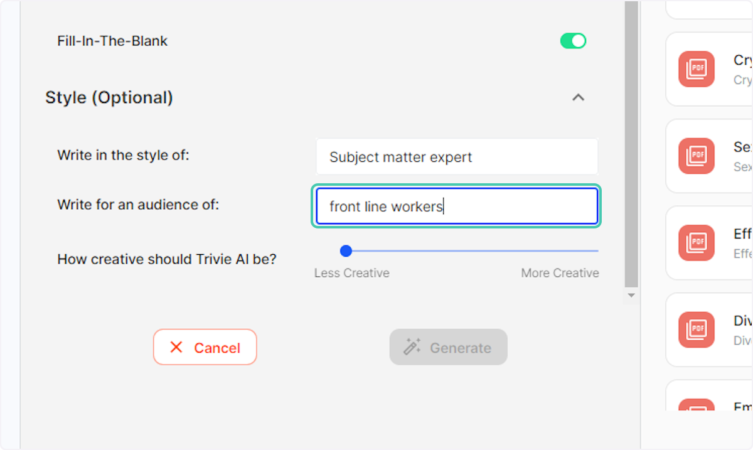Click the PDF icon beside the Div item
The height and width of the screenshot is (450, 753).
pyautogui.click(x=696, y=329)
